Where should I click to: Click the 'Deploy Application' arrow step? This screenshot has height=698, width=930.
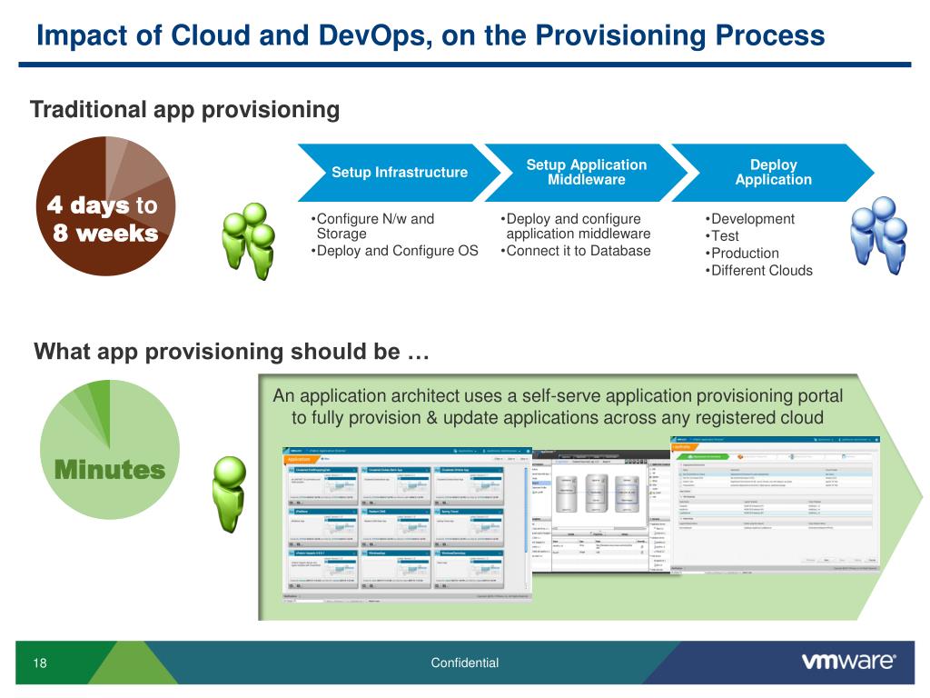pos(773,172)
